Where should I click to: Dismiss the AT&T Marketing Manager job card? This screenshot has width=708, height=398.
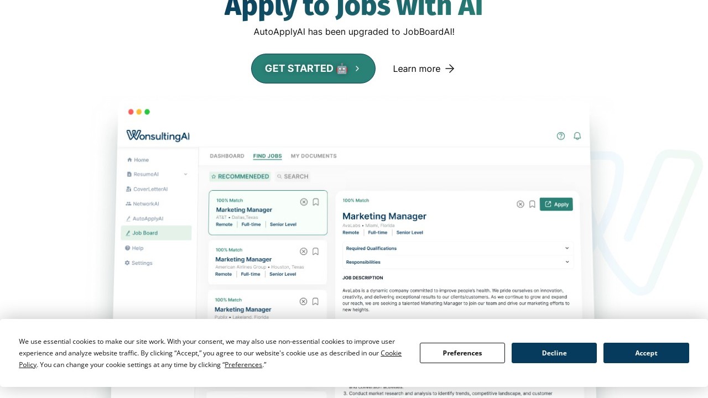(x=304, y=202)
